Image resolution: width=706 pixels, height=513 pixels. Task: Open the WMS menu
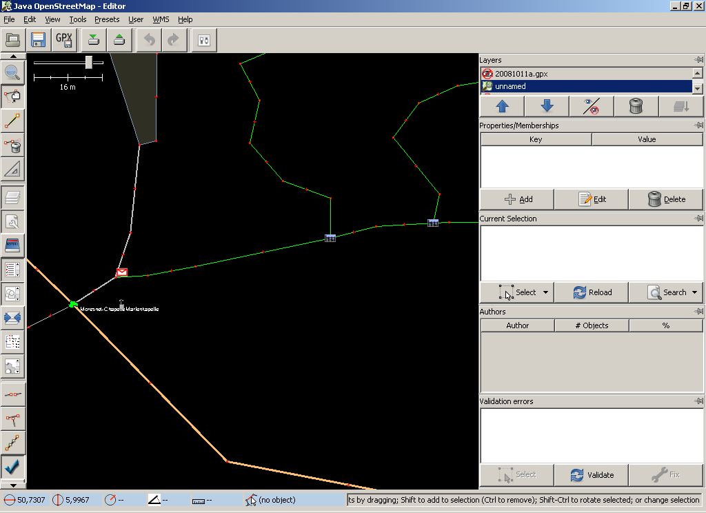(x=161, y=19)
